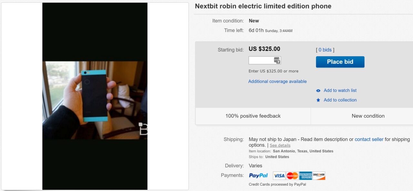Open See details shipping link
The image size is (413, 191).
tap(280, 145)
